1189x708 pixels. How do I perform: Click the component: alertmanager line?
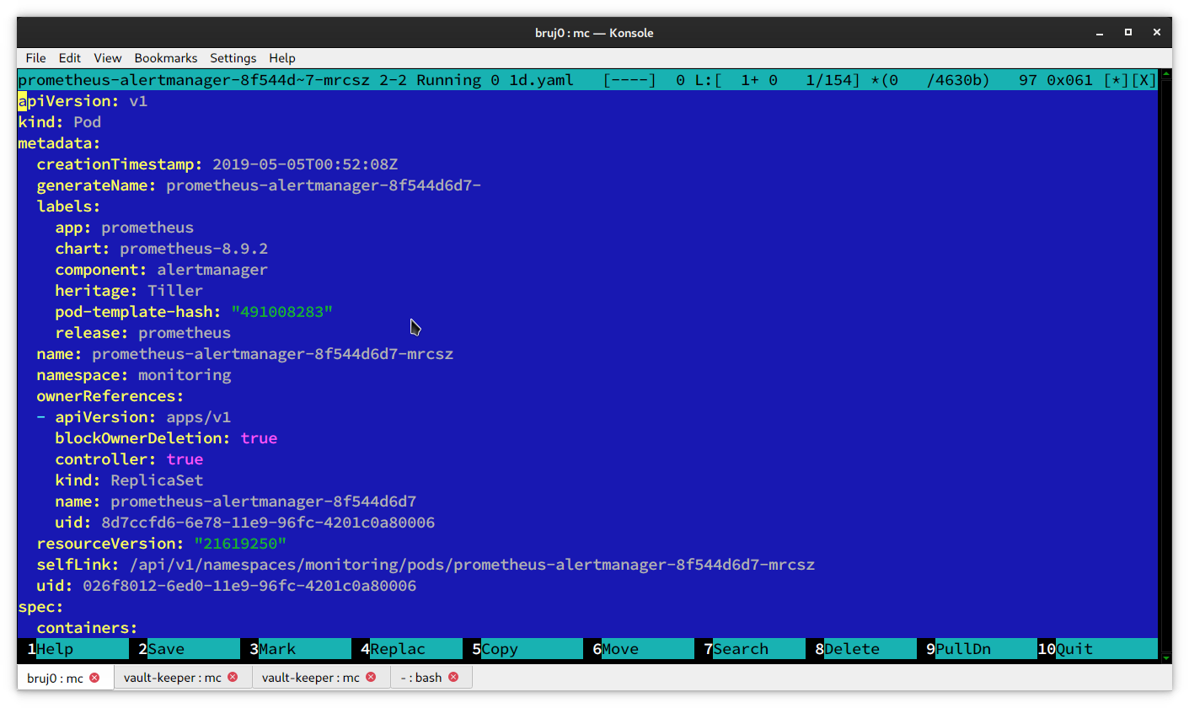162,270
